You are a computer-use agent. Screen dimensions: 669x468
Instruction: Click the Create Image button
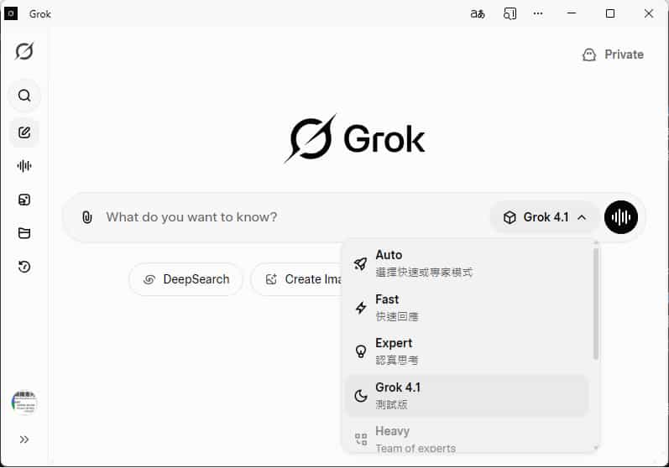tap(297, 279)
